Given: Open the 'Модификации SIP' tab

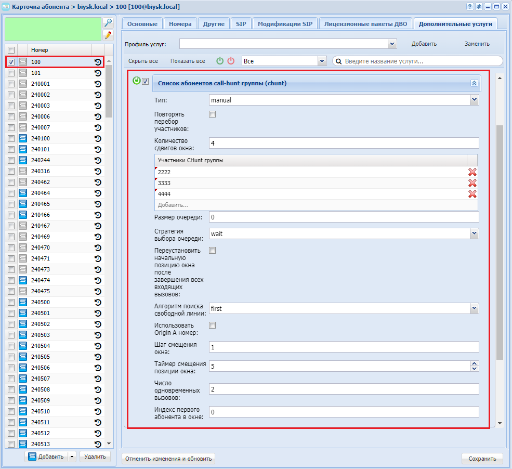Looking at the screenshot, I should (x=285, y=24).
